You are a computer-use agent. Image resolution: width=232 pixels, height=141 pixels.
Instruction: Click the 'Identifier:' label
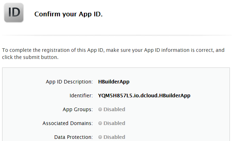click(x=81, y=96)
